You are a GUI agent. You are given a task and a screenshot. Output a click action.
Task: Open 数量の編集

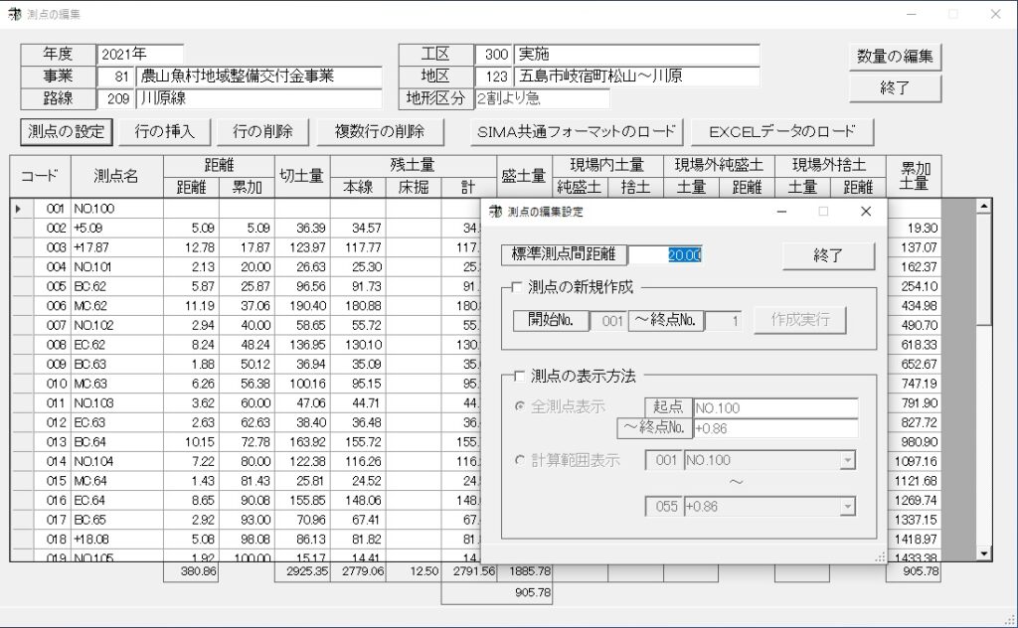(895, 57)
